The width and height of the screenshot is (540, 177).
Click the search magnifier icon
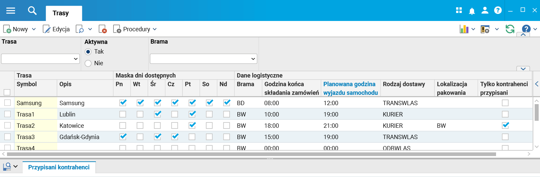coord(32,11)
